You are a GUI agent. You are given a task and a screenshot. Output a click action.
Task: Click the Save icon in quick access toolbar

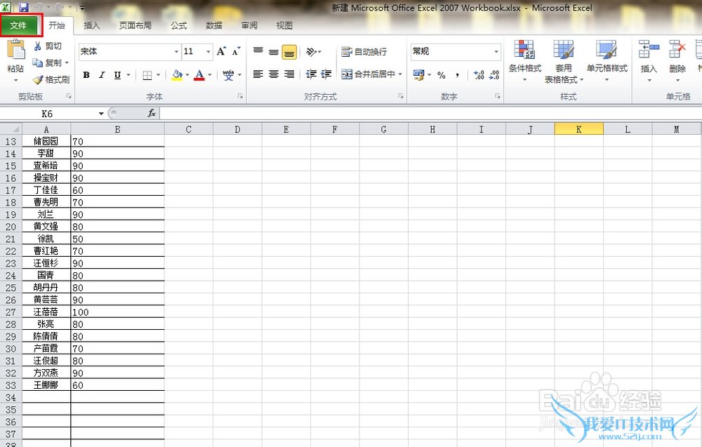coord(23,7)
